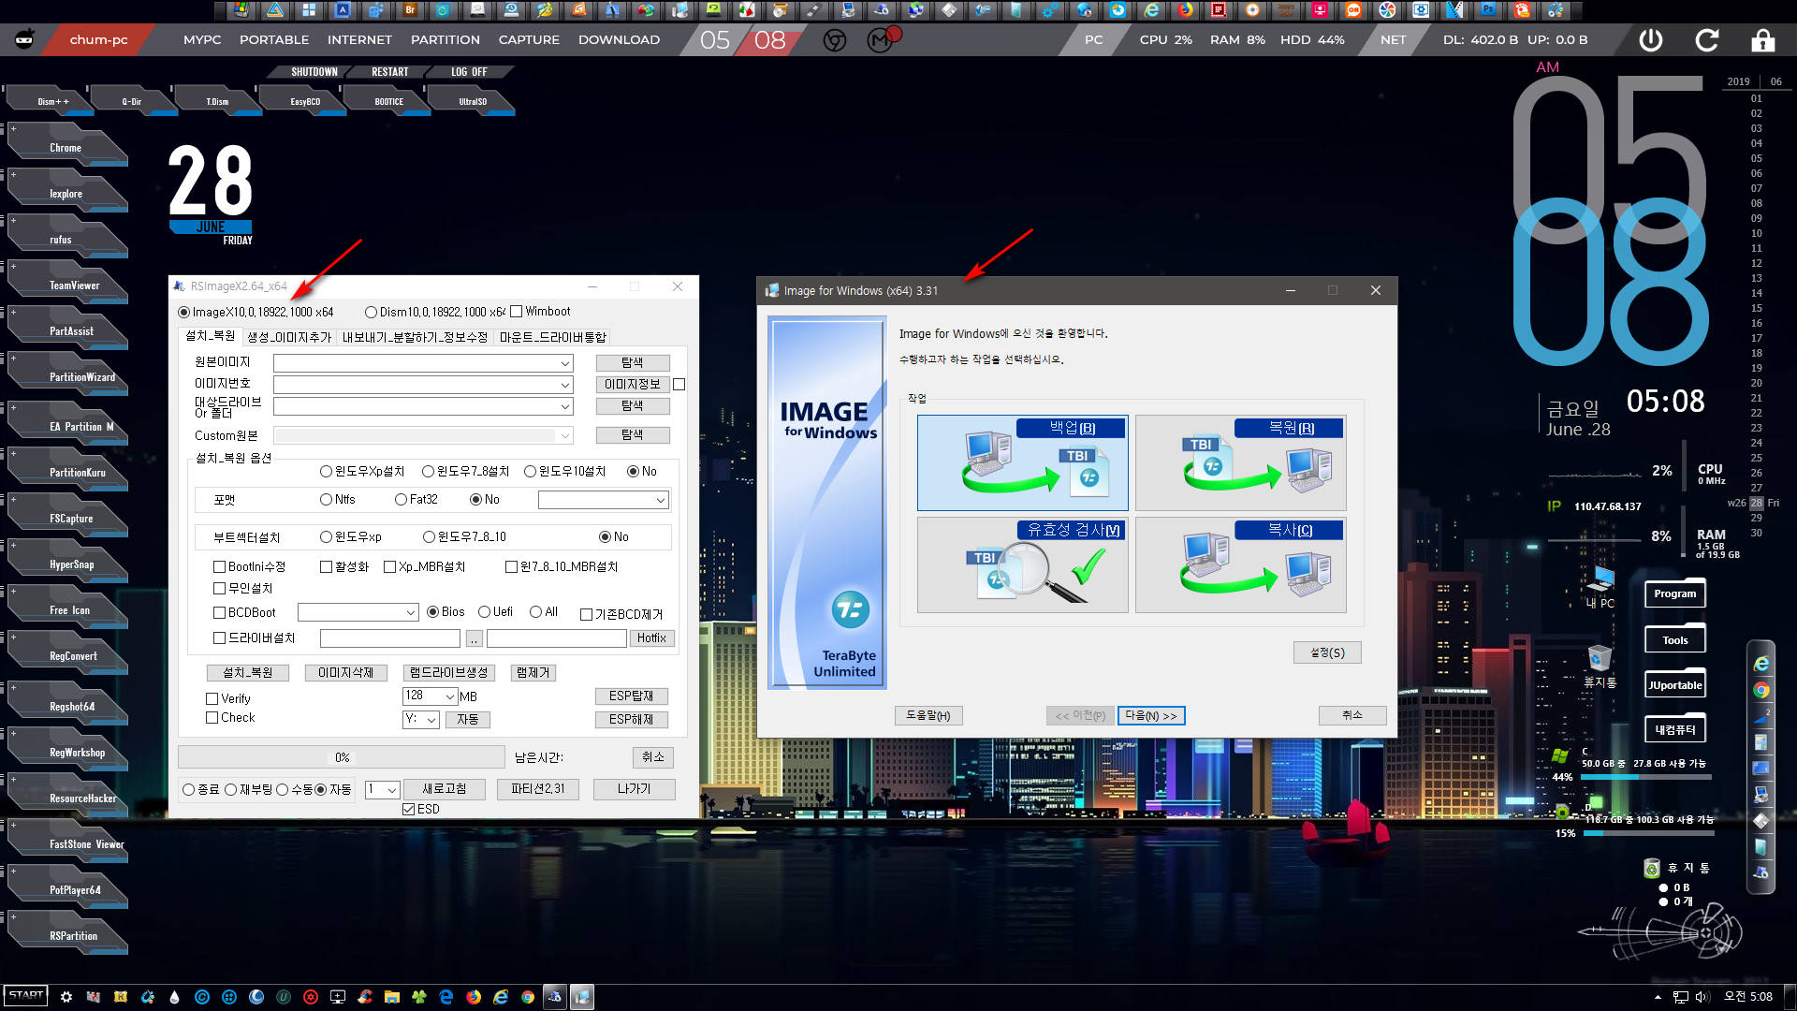Viewport: 1797px width, 1011px height.
Task: Click the refresh/restart icon in top bar
Action: 1706,40
